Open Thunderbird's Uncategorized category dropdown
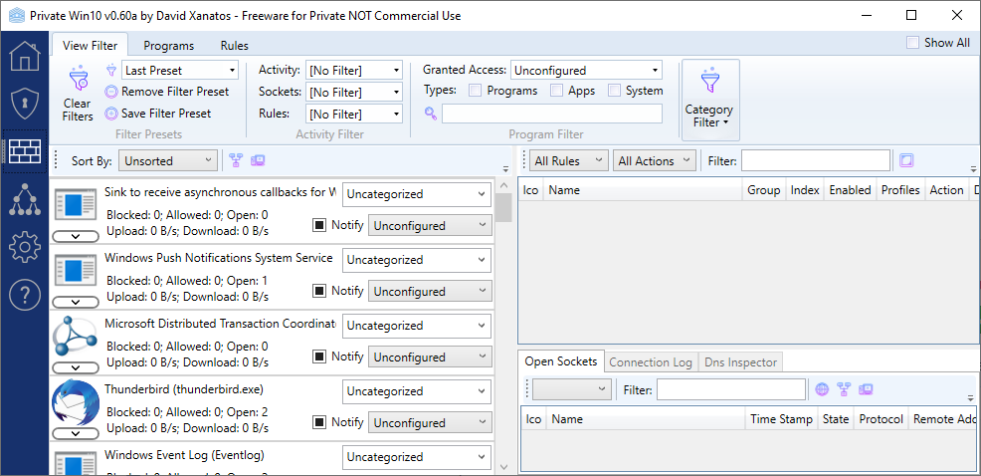Viewport: 981px width, 476px height. pos(417,390)
